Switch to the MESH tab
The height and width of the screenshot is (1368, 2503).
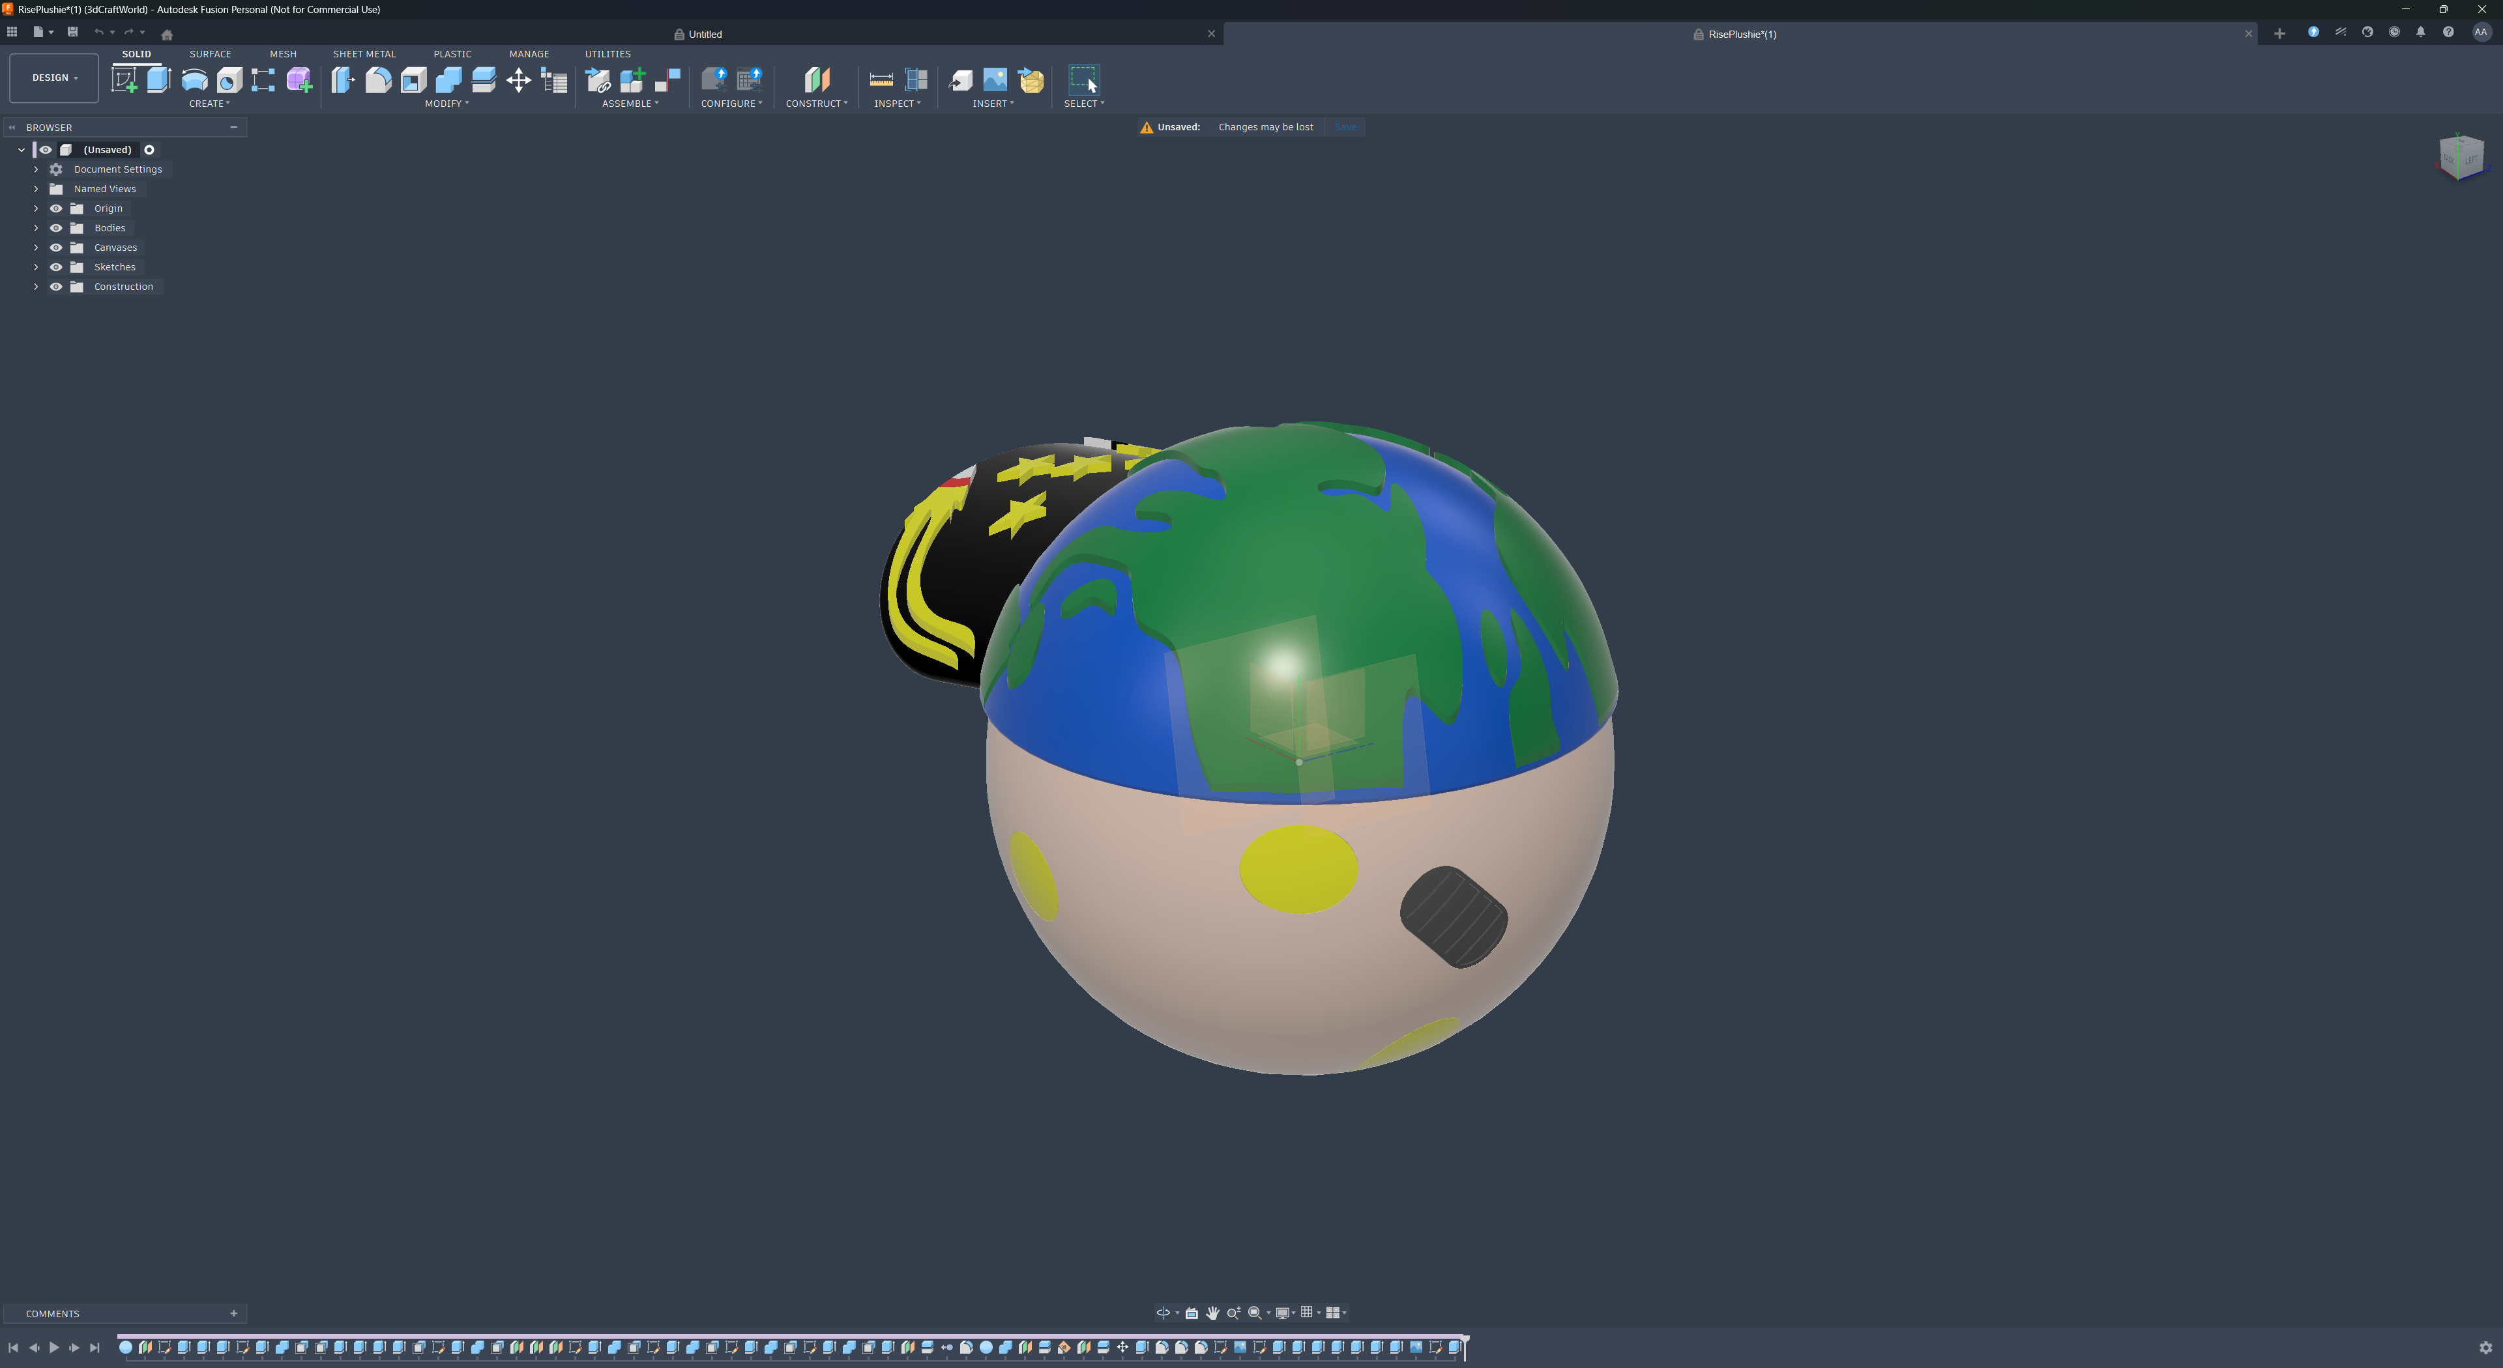(283, 54)
